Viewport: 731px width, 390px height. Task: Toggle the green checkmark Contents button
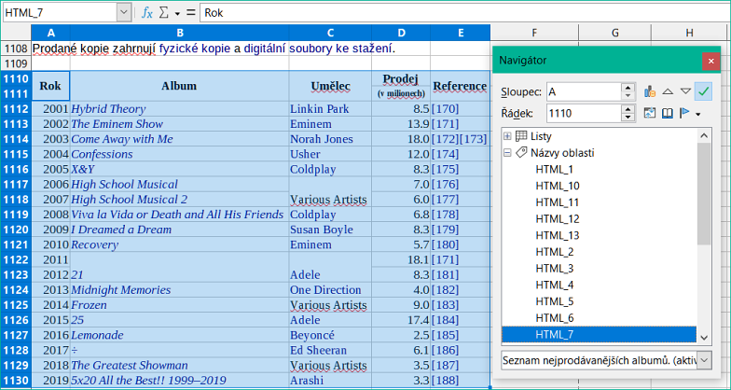pyautogui.click(x=703, y=91)
